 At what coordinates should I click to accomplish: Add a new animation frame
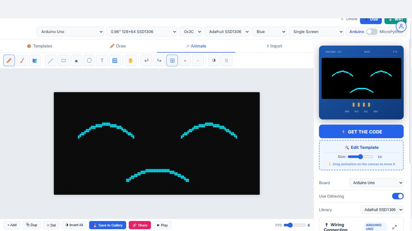[12, 225]
